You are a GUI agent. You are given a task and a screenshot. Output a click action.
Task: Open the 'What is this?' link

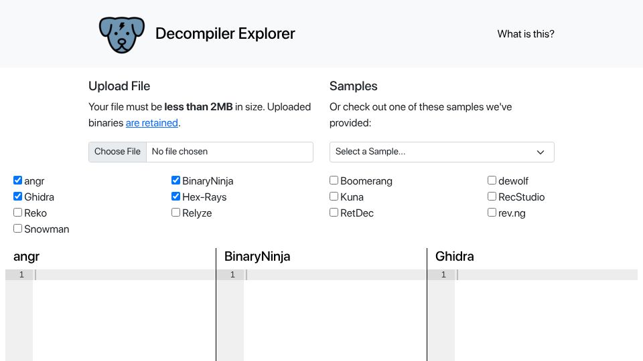526,34
